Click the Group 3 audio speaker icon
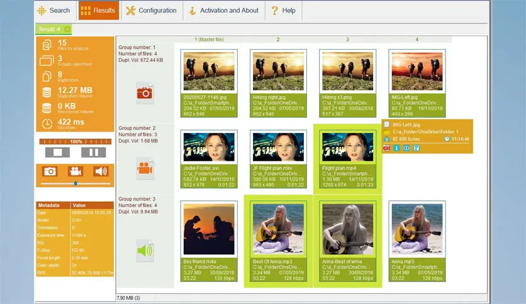526x304 pixels. click(145, 251)
